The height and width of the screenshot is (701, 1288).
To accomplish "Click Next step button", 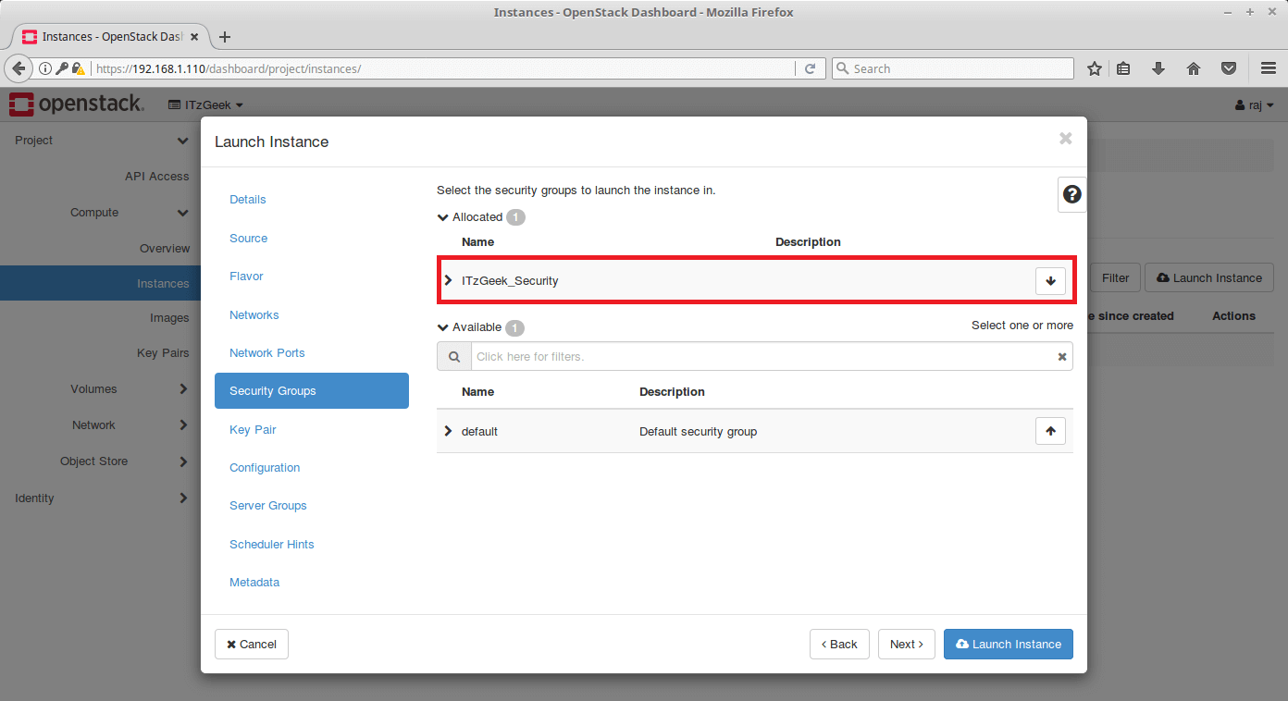I will coord(907,645).
